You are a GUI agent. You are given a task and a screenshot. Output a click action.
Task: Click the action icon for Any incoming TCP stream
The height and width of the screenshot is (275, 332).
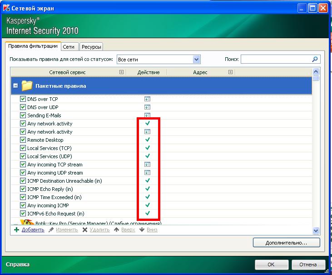(x=147, y=165)
